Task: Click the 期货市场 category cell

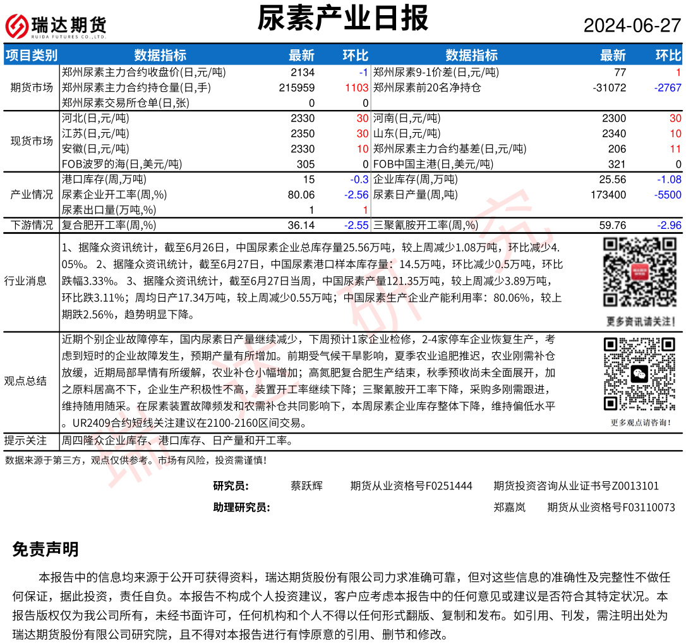Action: [32, 88]
